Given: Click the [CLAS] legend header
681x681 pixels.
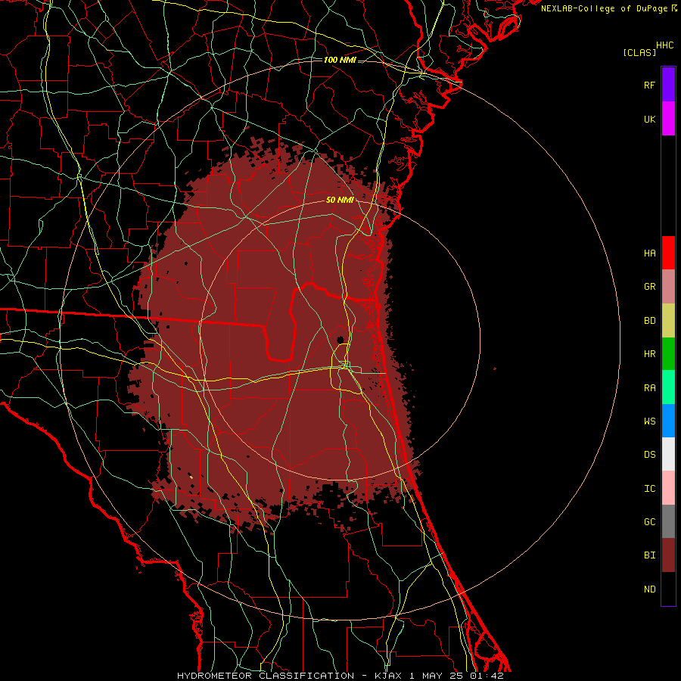Looking at the screenshot, I should coord(639,52).
